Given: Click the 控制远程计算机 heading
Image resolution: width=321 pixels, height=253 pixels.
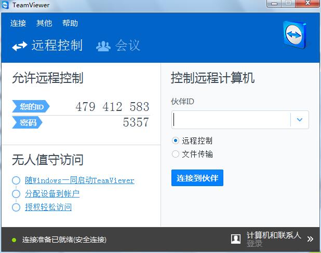Looking at the screenshot, I should tap(213, 78).
